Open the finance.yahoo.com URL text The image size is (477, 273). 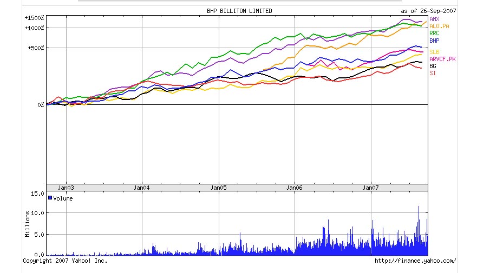click(415, 261)
